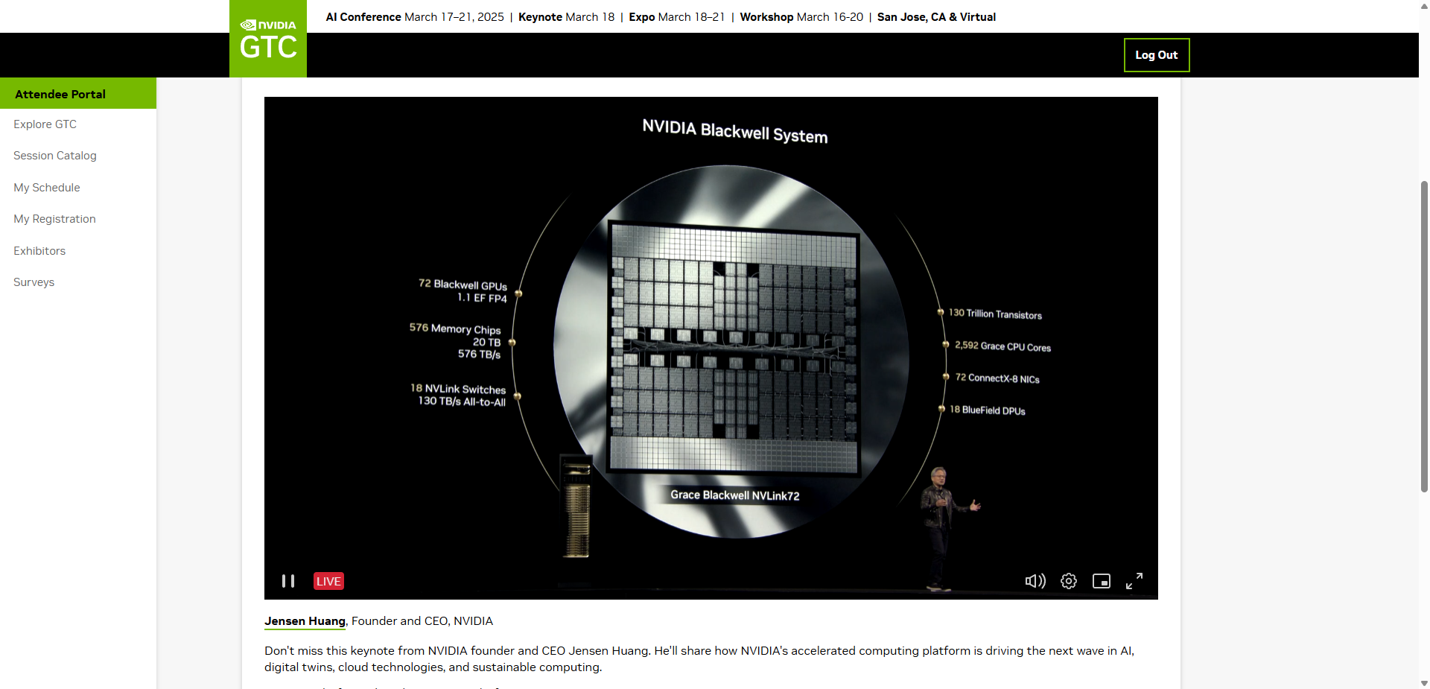Image resolution: width=1430 pixels, height=689 pixels.
Task: Click the keynote description paragraph
Action: (x=699, y=659)
